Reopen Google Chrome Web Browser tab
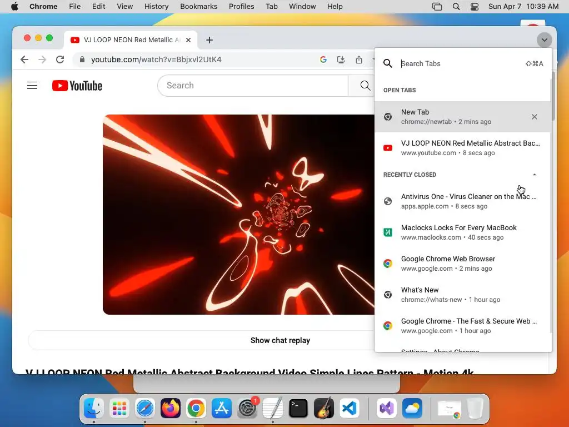The width and height of the screenshot is (569, 427). (x=462, y=264)
